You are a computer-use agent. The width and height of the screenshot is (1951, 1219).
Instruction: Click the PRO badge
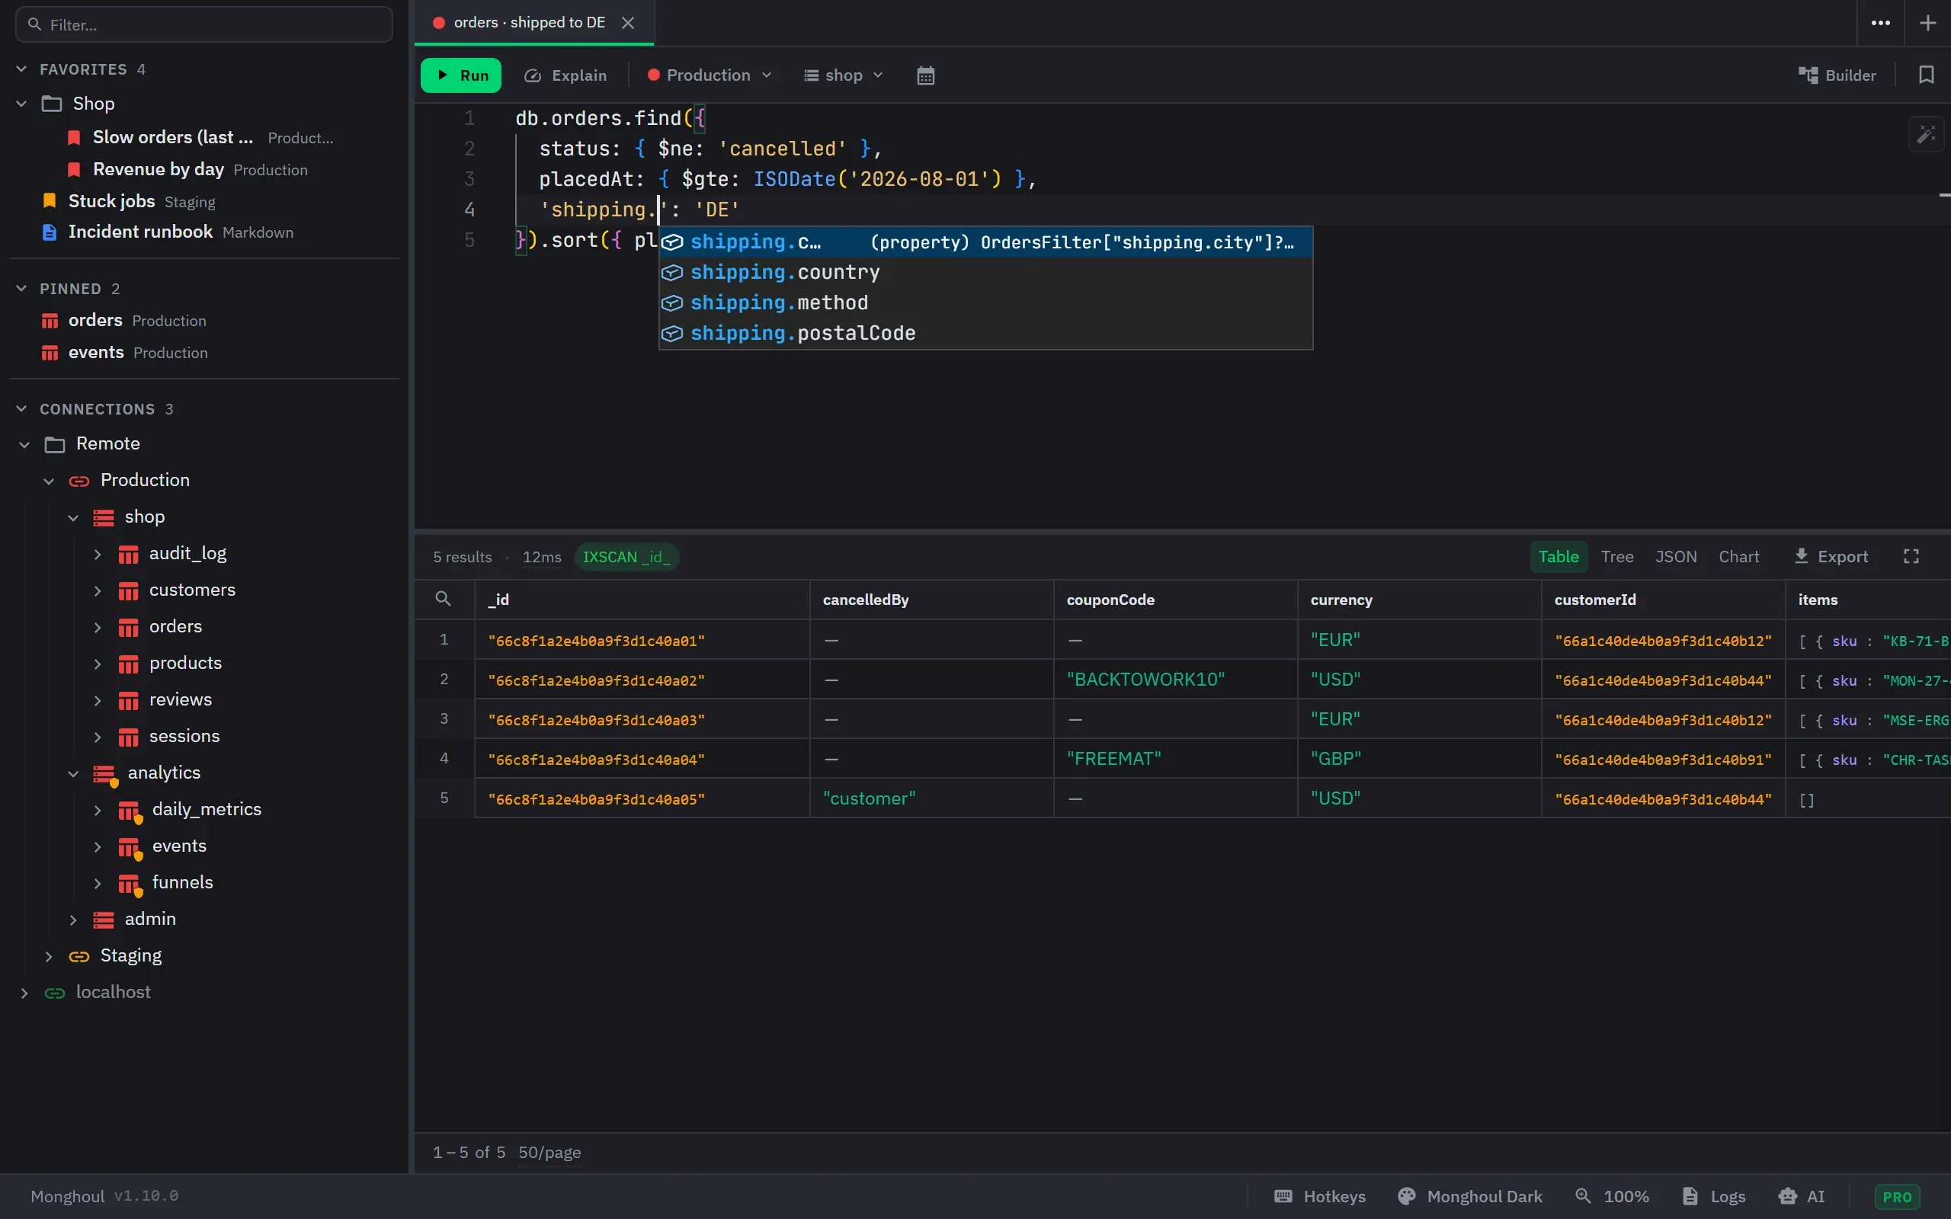tap(1896, 1197)
